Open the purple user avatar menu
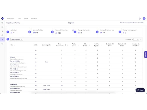 pos(144,18)
